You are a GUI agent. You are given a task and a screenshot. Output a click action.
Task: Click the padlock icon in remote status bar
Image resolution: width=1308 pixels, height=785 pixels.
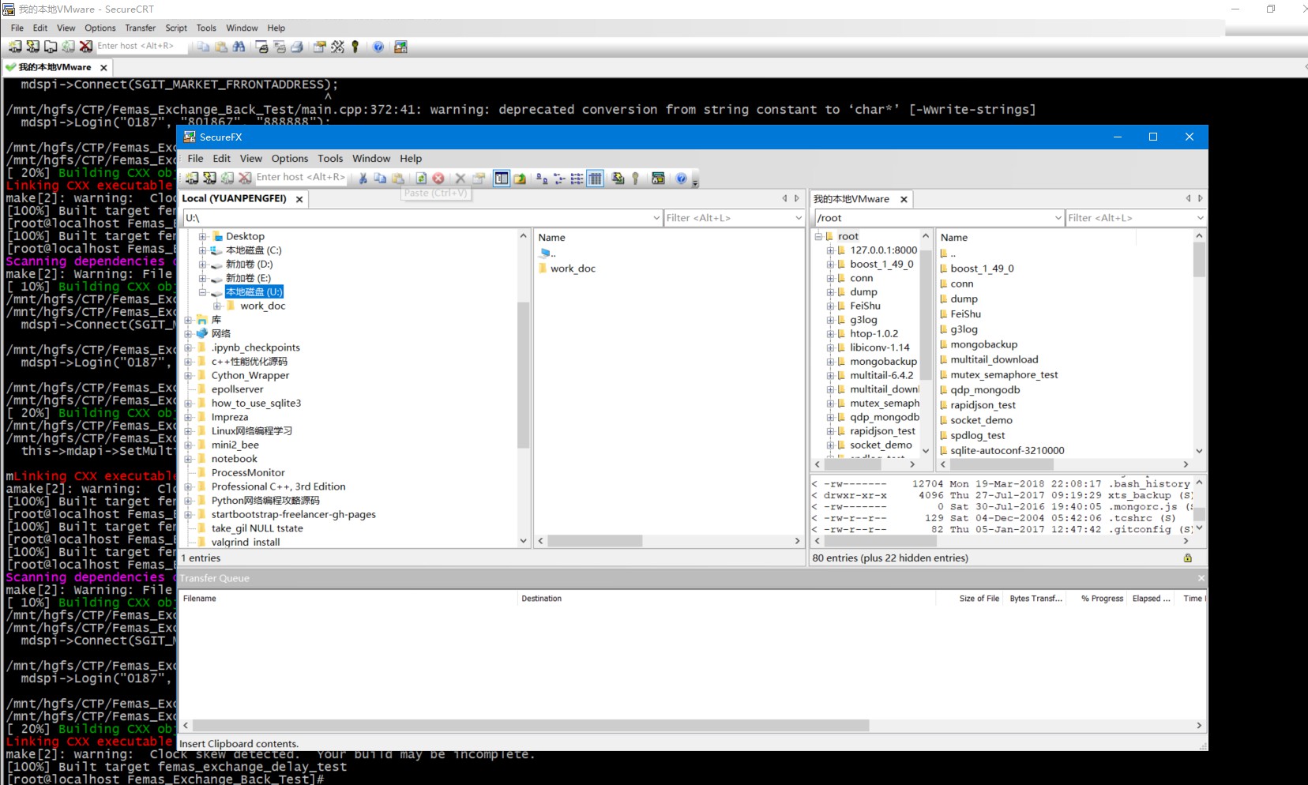pyautogui.click(x=1187, y=558)
